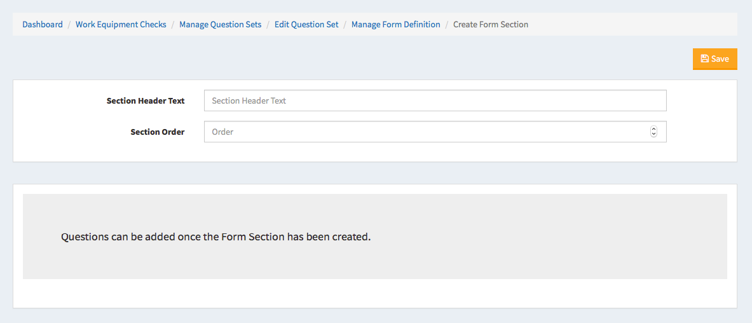Navigate to Manage Question Sets breadcrumb

[x=220, y=24]
